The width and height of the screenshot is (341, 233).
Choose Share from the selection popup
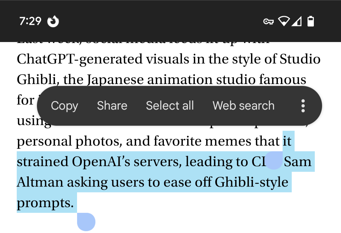(x=112, y=106)
